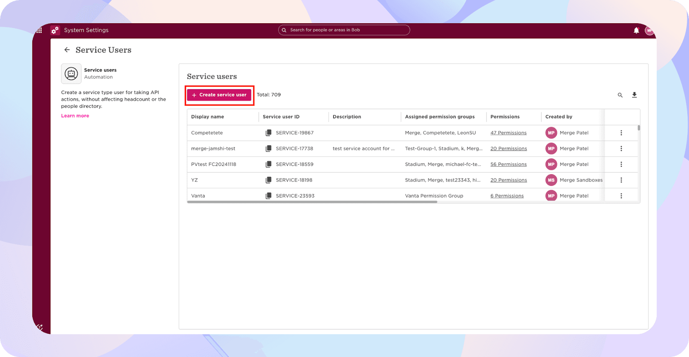Open the Learn more link
Viewport: 689px width, 357px height.
click(75, 116)
